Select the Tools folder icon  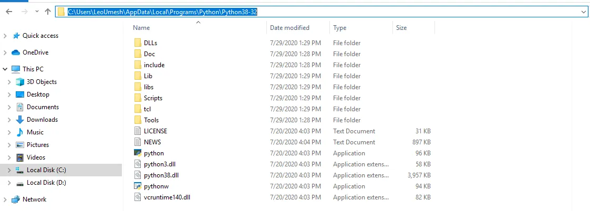(x=137, y=120)
